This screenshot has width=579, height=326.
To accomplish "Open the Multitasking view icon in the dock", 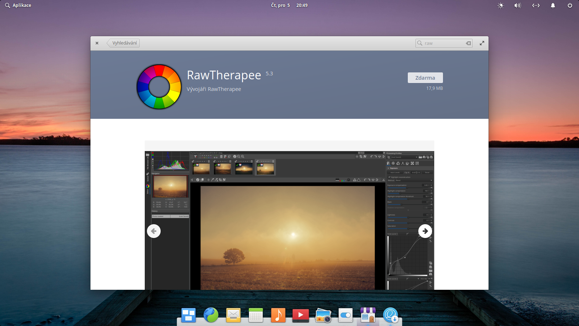I will 189,315.
